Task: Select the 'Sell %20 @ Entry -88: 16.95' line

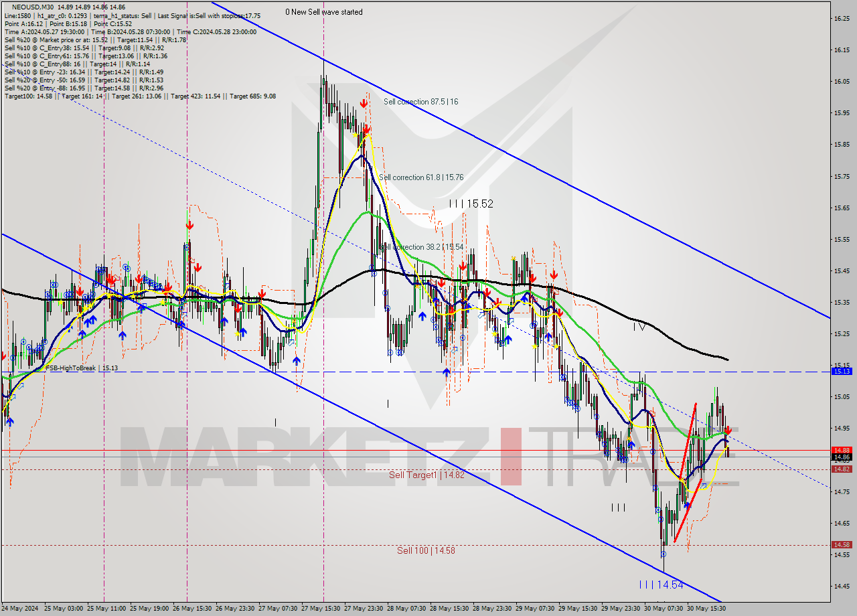Action: (x=84, y=88)
